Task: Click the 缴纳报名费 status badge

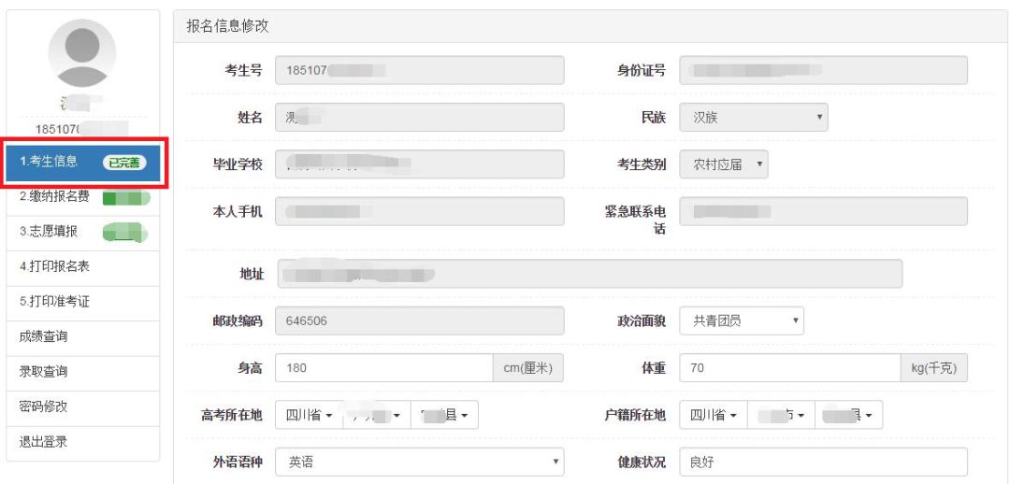Action: tap(126, 198)
